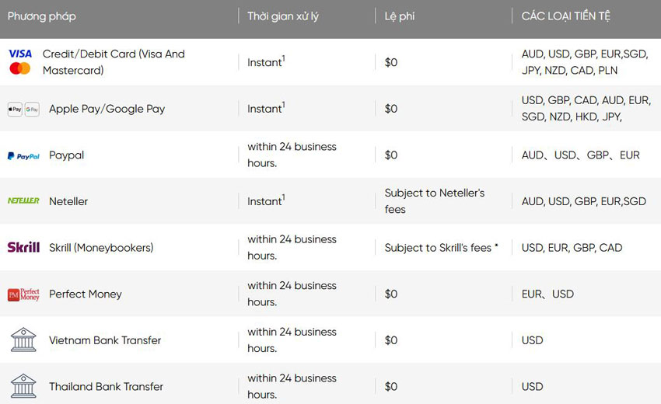Click the Apple Pay badge icon
This screenshot has height=404, width=661.
(15, 110)
